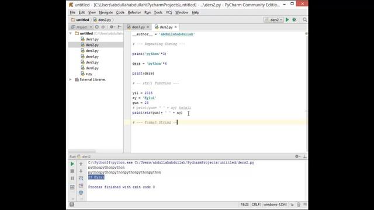Click the print icon in Run panel
This screenshot has width=374, height=210.
[x=81, y=192]
